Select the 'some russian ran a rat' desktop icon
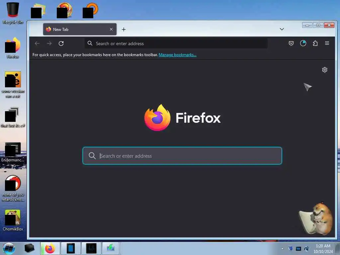340x255 pixels. click(x=13, y=85)
